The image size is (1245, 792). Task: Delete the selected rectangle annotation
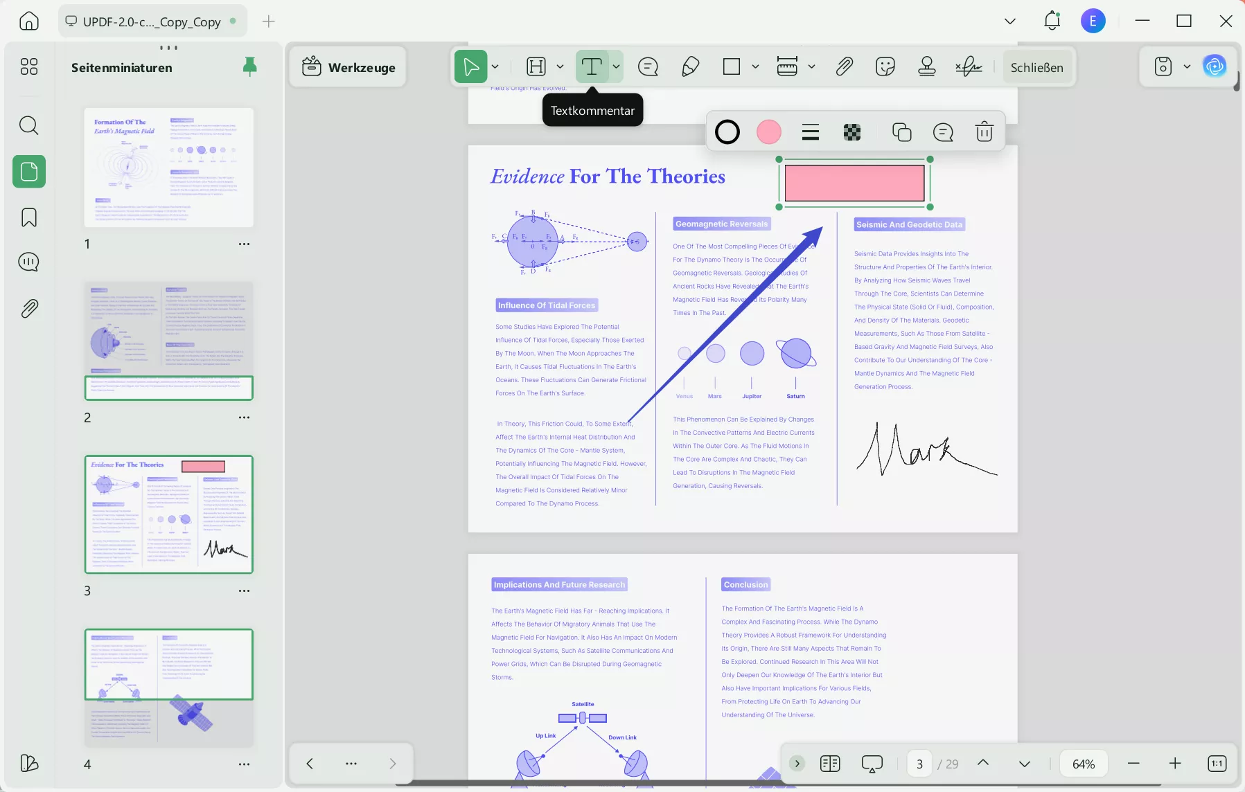click(984, 132)
